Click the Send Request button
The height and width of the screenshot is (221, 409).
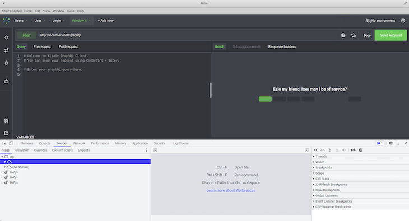pos(391,35)
